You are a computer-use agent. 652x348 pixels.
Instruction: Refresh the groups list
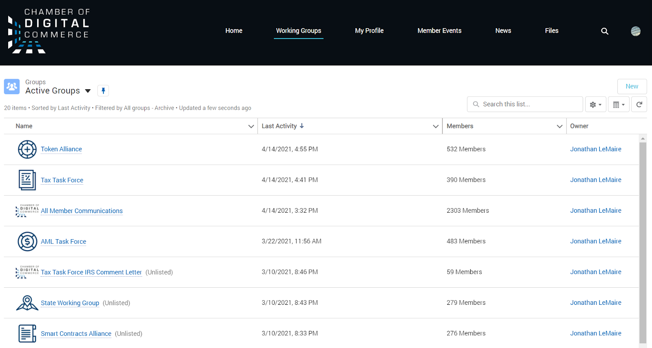[639, 104]
